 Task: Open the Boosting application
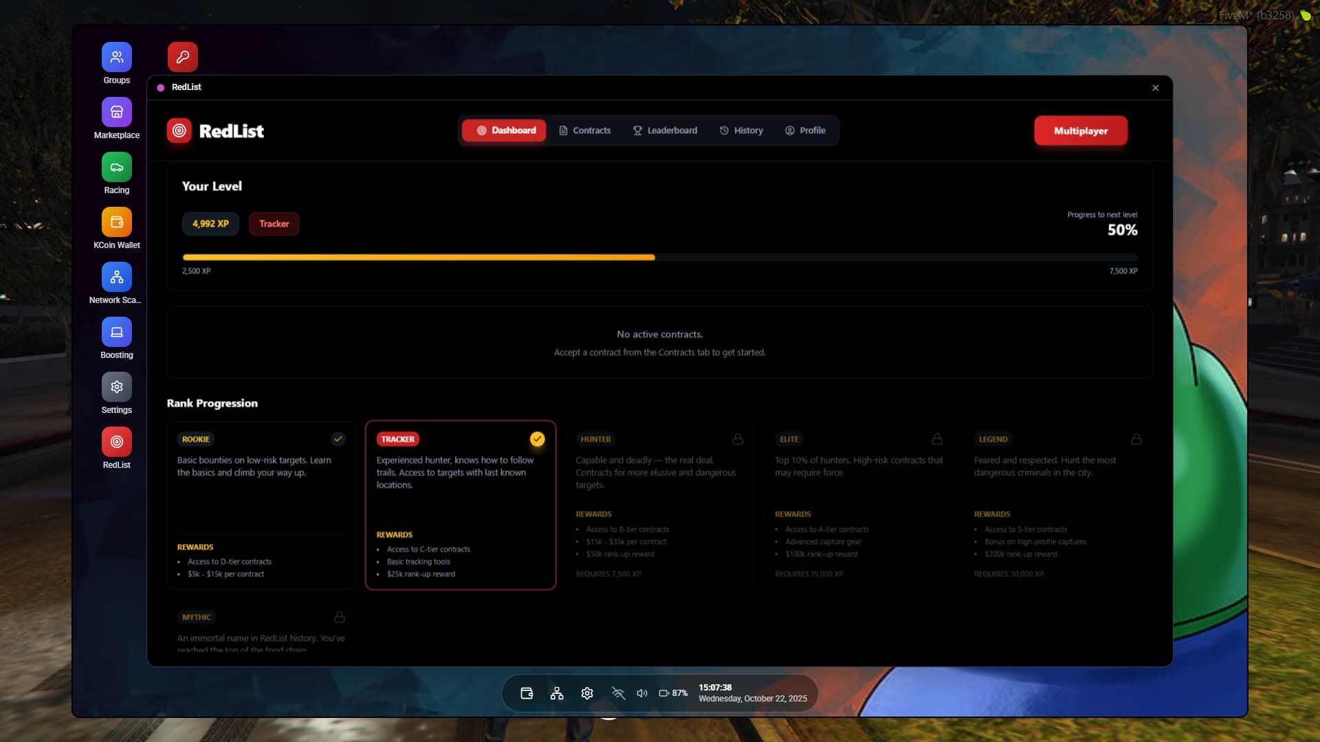pos(116,333)
